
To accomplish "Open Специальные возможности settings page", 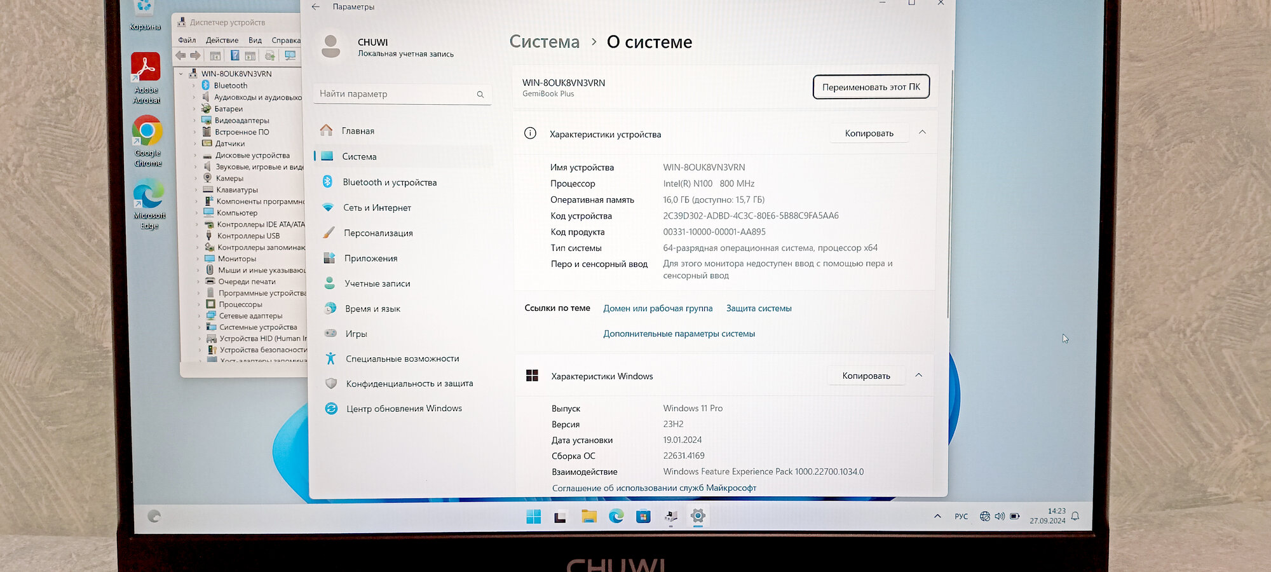I will 407,358.
